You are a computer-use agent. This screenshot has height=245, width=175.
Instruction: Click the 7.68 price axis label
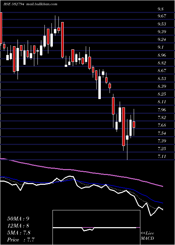pos(162,125)
